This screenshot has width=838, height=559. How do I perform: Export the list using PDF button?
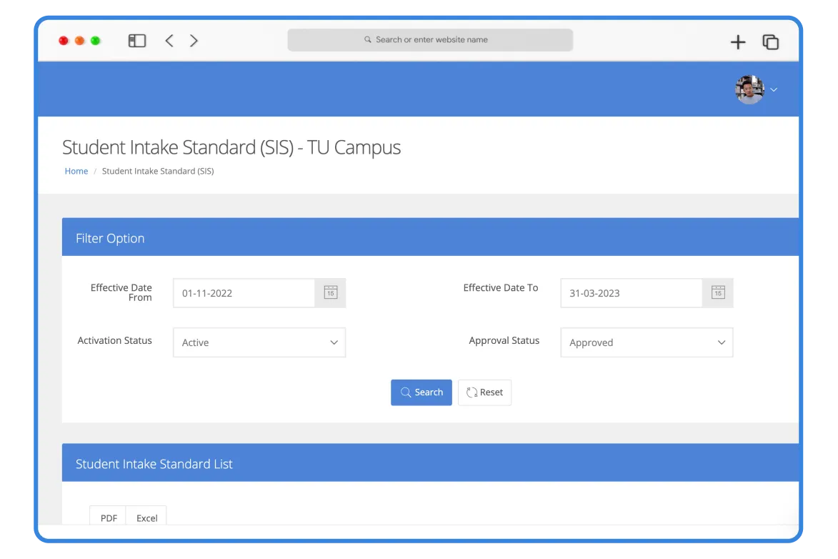(108, 517)
